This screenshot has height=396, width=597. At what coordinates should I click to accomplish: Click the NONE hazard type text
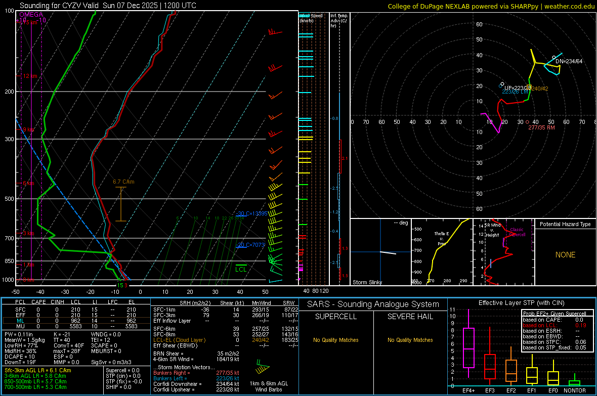pos(565,255)
